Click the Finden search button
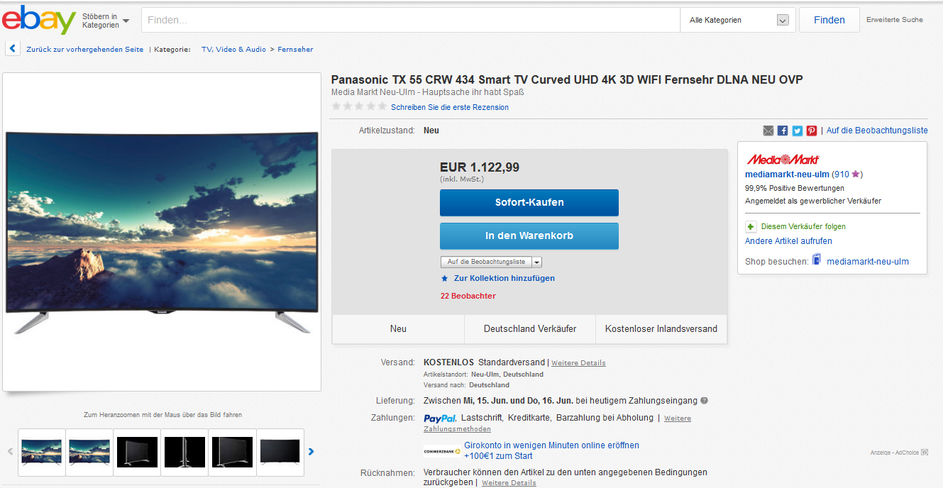 (x=829, y=20)
